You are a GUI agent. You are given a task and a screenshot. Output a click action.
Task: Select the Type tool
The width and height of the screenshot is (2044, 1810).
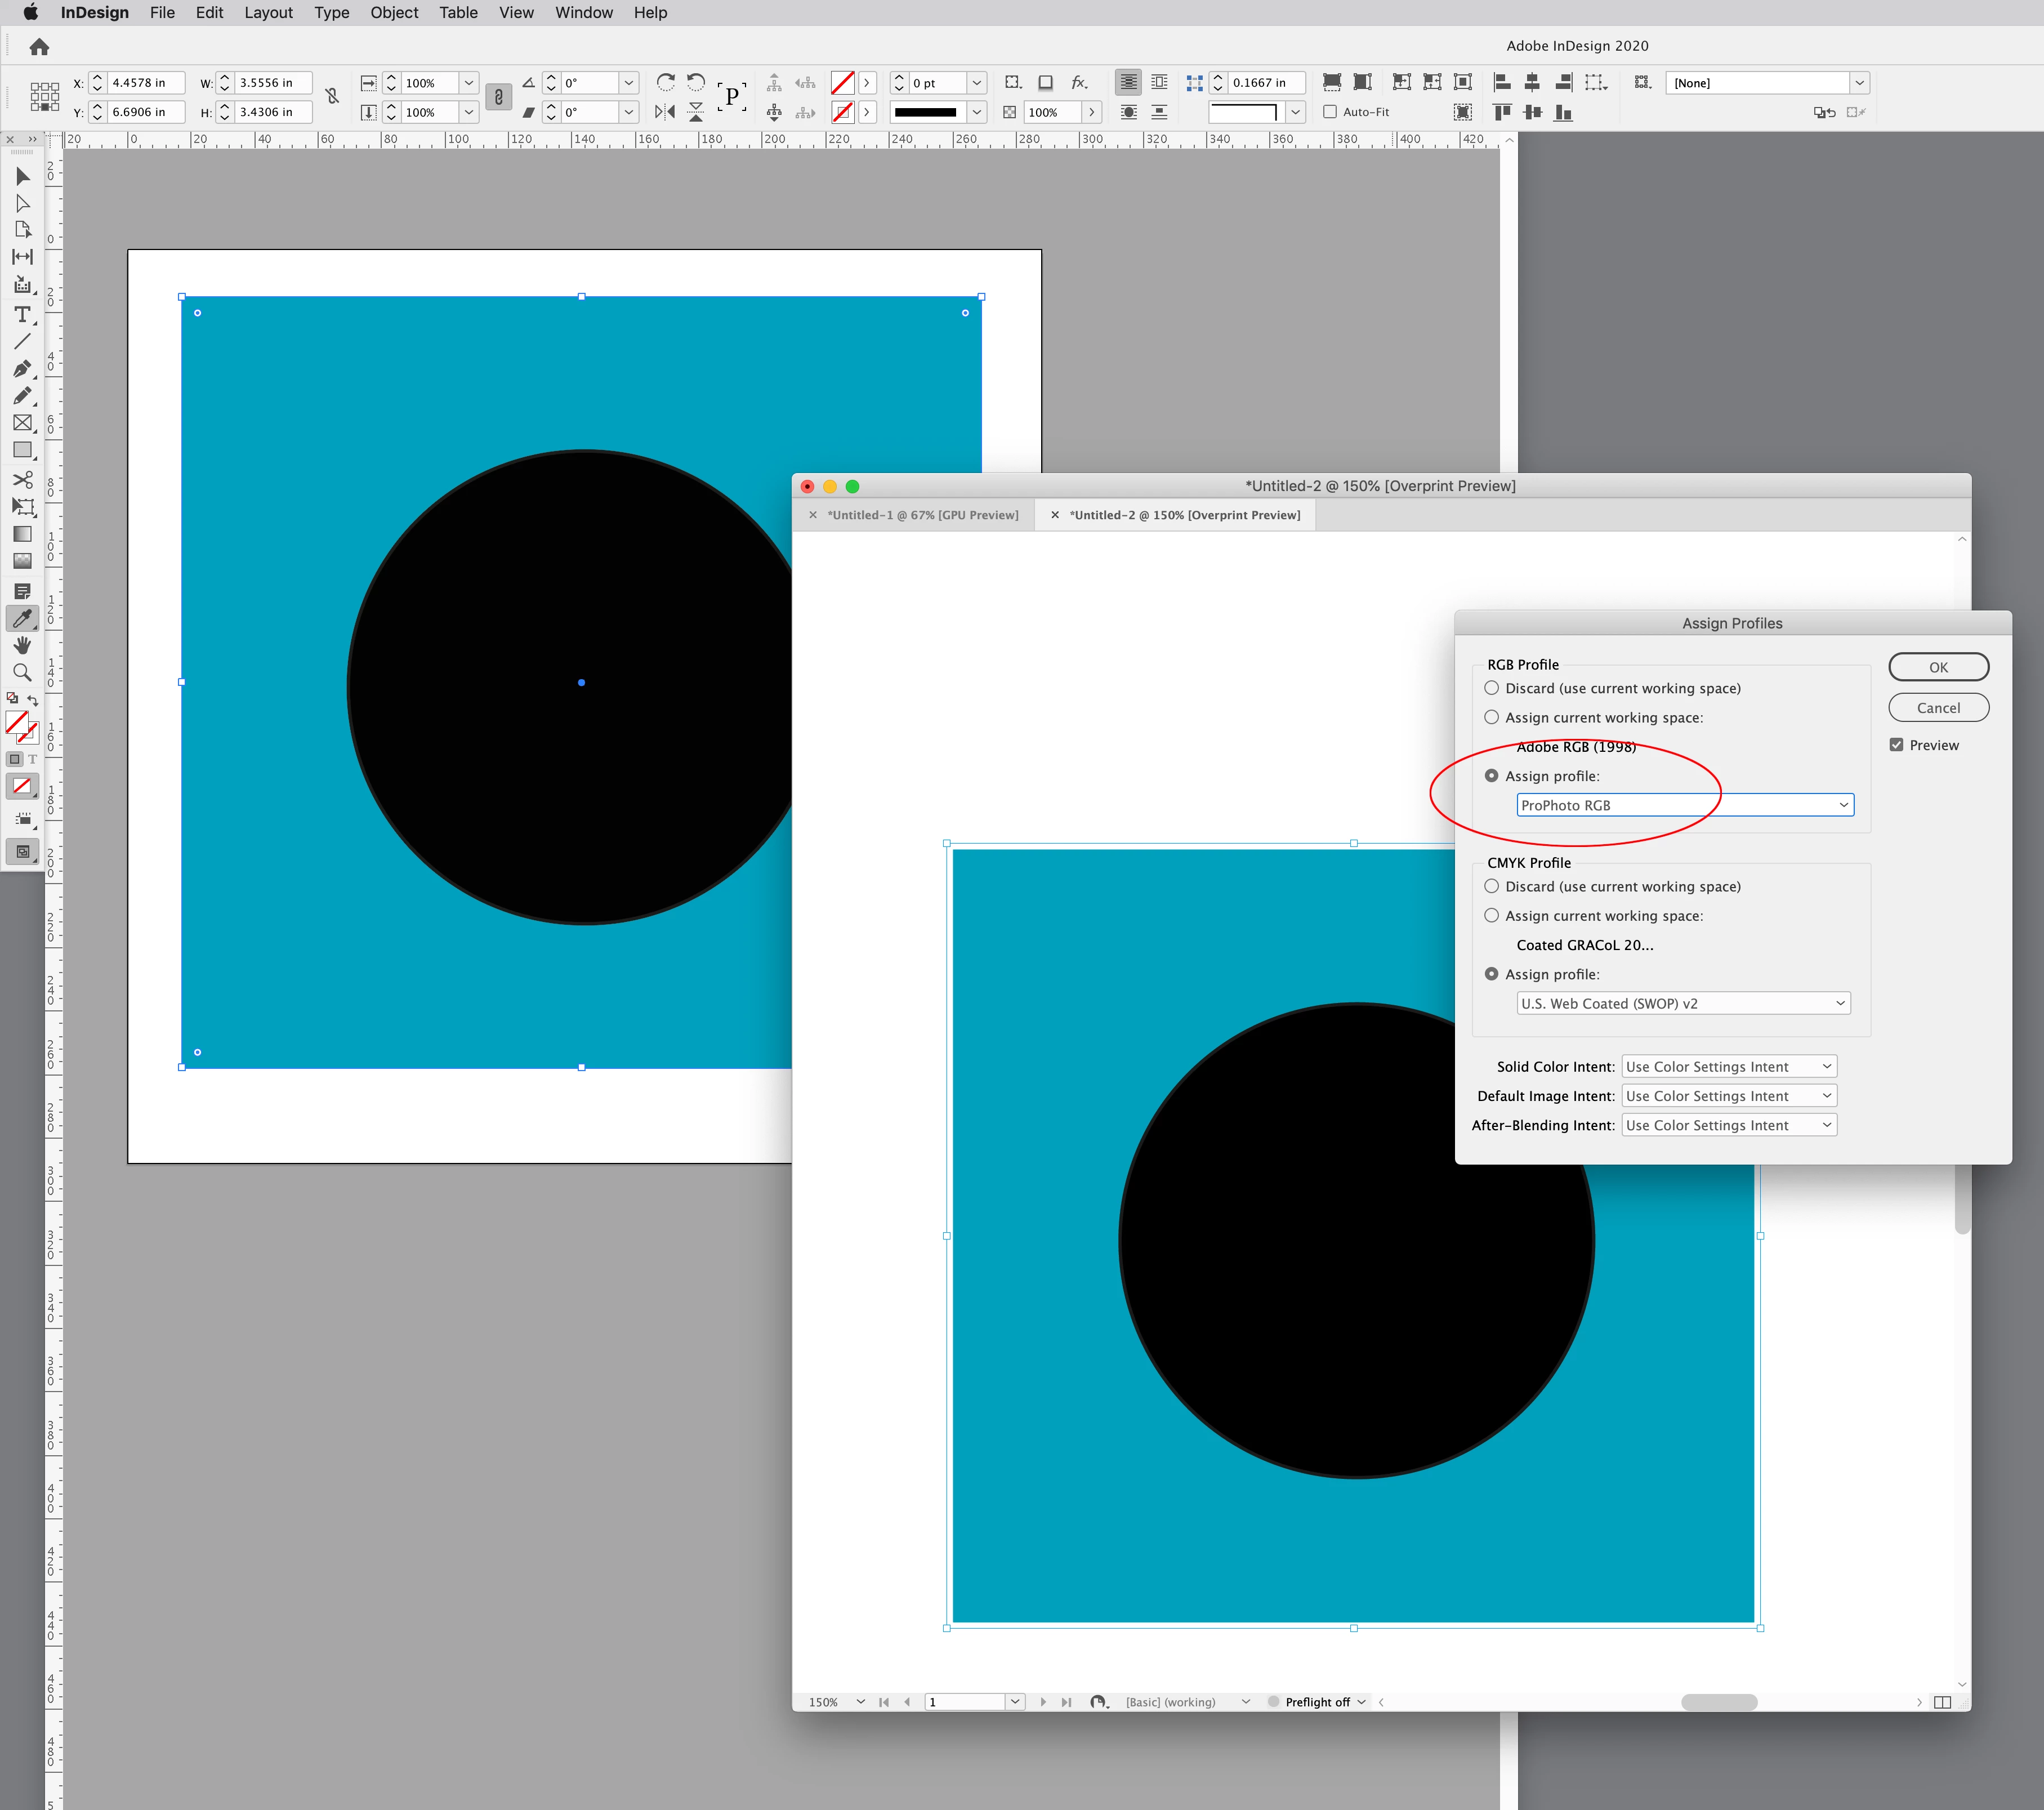22,315
